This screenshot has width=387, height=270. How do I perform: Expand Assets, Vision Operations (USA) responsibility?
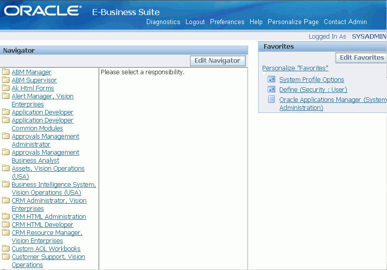pos(48,169)
